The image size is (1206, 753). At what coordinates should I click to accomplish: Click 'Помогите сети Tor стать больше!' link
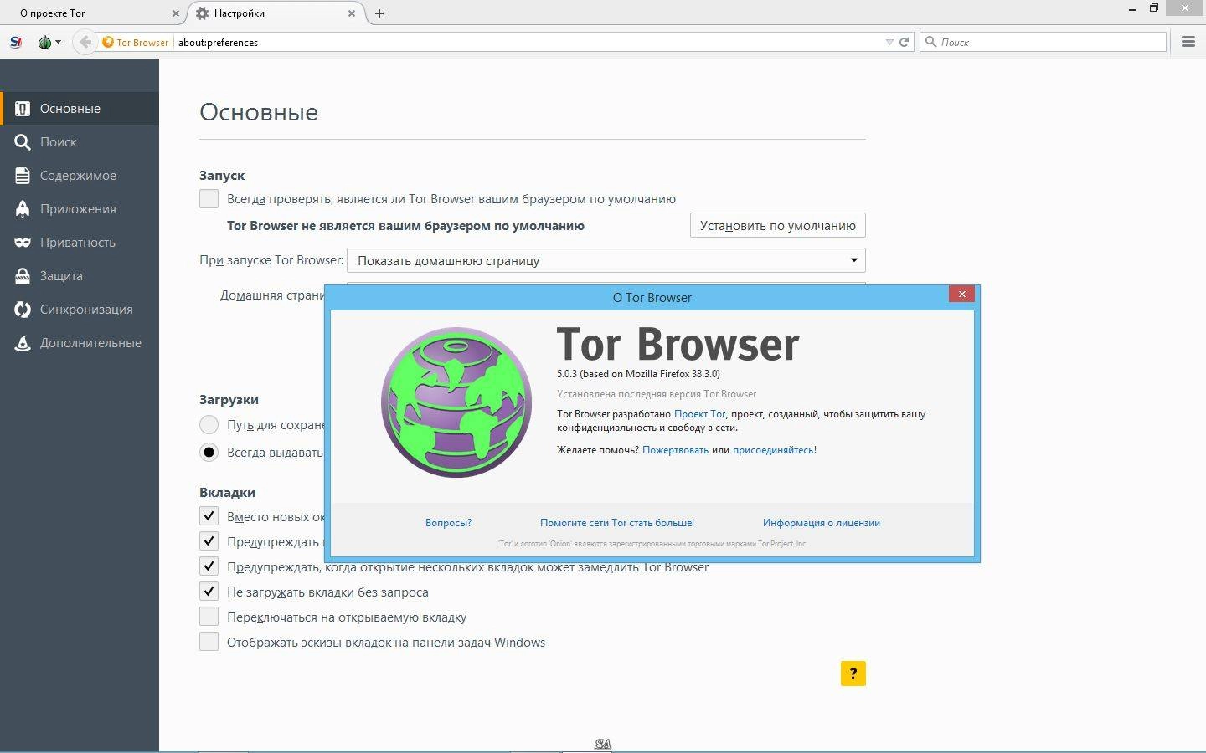(617, 523)
